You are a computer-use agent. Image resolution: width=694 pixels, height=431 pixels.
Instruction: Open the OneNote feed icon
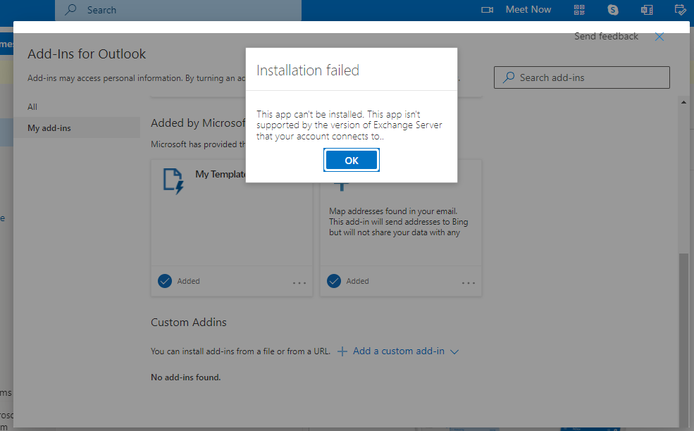point(646,9)
